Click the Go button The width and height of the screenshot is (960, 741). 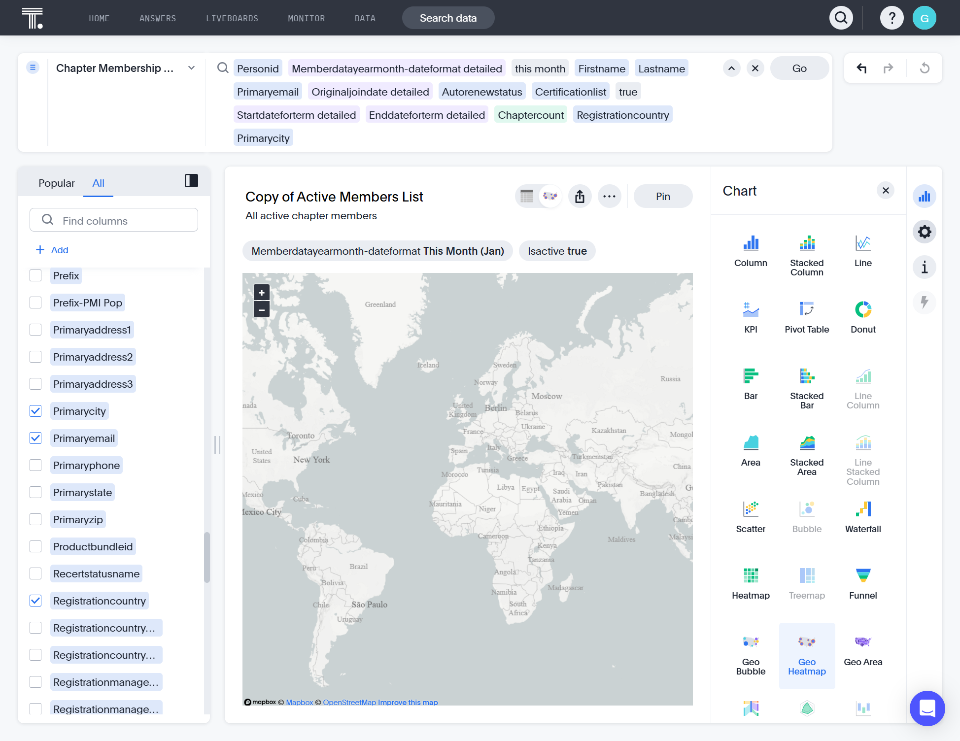pos(799,68)
